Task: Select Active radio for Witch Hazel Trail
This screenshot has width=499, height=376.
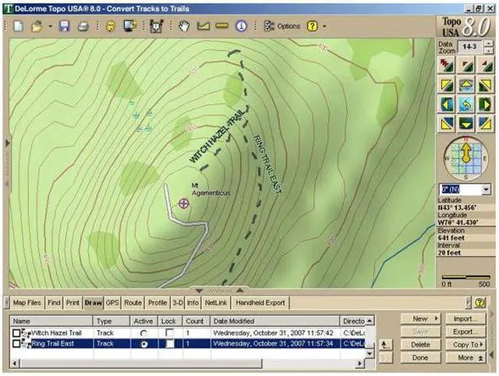Action: [x=143, y=333]
